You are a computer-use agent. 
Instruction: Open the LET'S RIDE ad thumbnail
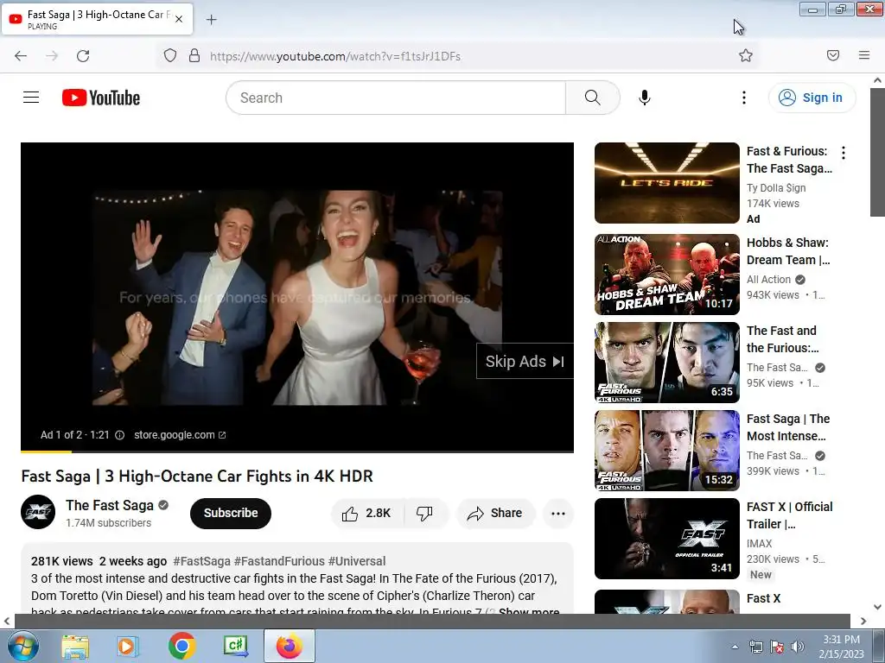(x=666, y=183)
